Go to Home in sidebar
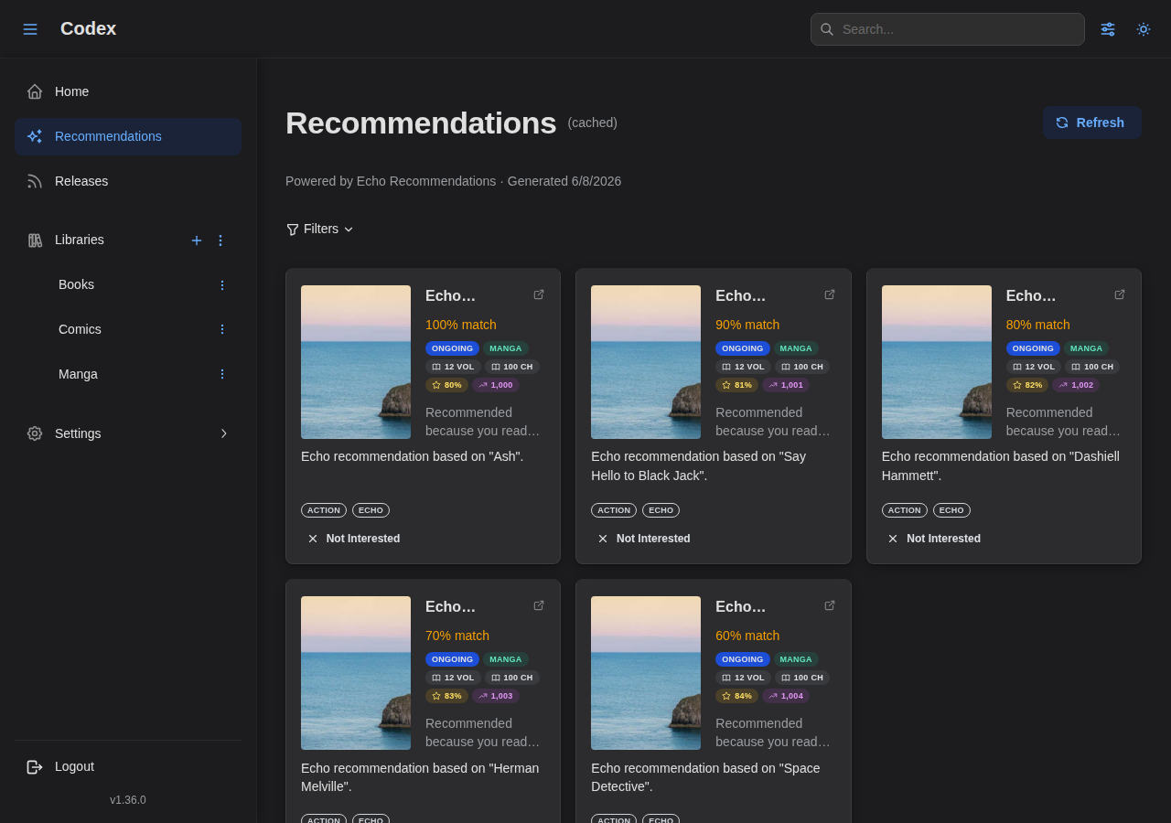Image resolution: width=1171 pixels, height=823 pixels. point(128,91)
